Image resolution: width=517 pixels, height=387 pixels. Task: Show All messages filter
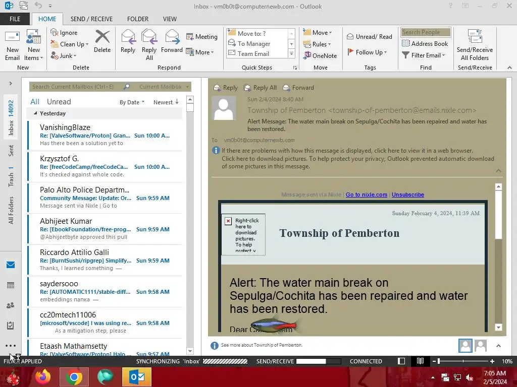coord(35,102)
